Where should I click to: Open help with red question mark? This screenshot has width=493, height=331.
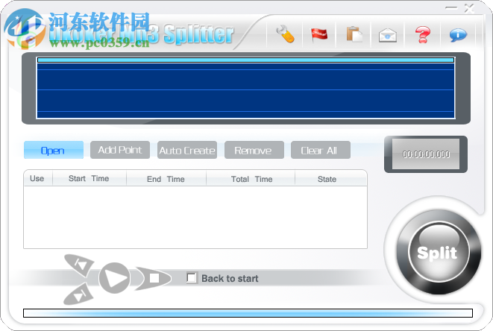[423, 34]
